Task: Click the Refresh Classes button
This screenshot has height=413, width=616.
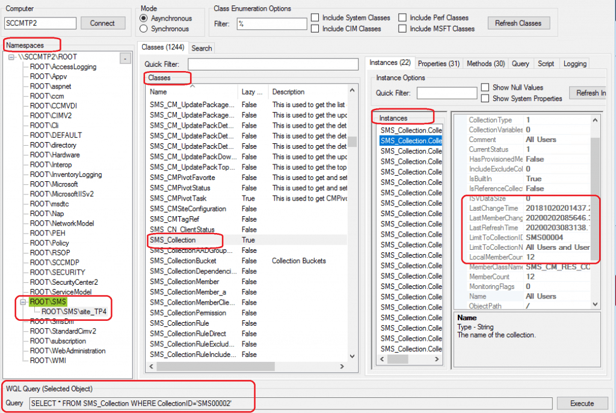Action: [x=518, y=23]
